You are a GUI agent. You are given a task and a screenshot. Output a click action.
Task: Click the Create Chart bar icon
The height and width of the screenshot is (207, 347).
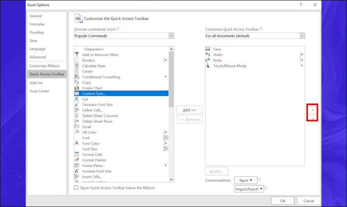pyautogui.click(x=77, y=88)
